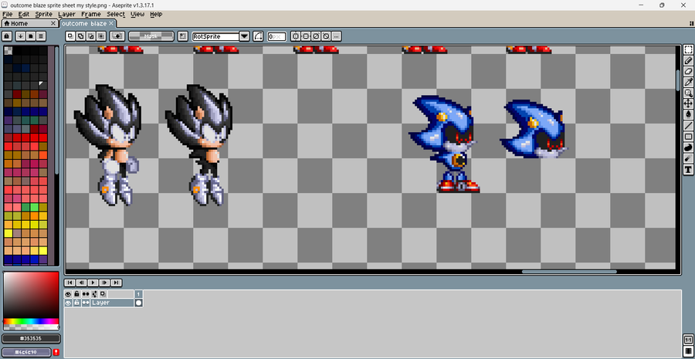Image resolution: width=695 pixels, height=359 pixels.
Task: Click the foreground color #353535 button
Action: [31, 339]
